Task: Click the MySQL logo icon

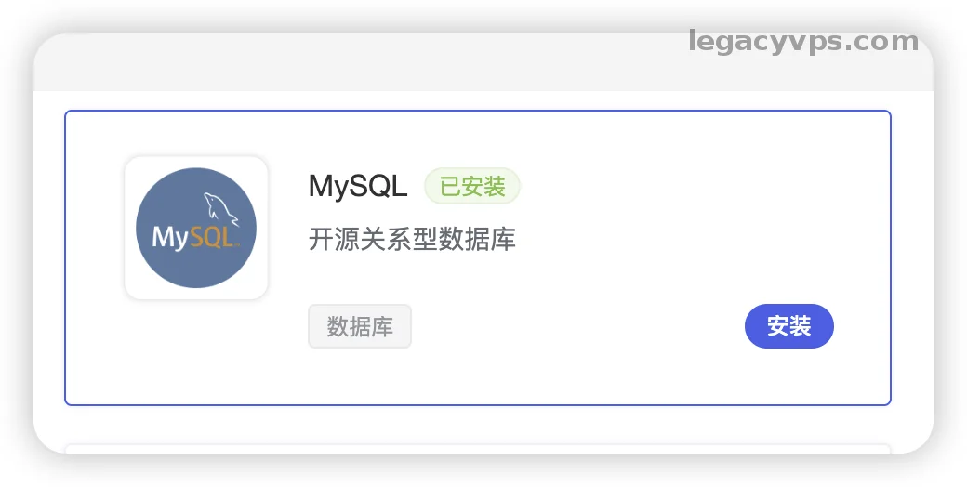Action: point(196,228)
